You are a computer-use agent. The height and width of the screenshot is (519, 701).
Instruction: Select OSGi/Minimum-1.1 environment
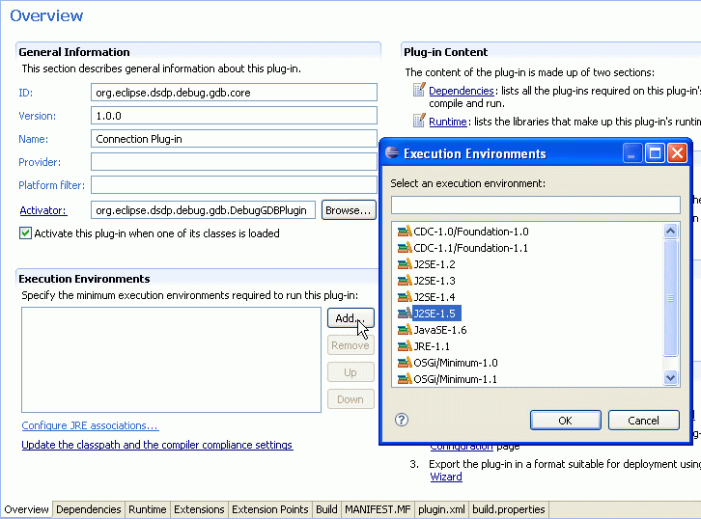pos(455,379)
